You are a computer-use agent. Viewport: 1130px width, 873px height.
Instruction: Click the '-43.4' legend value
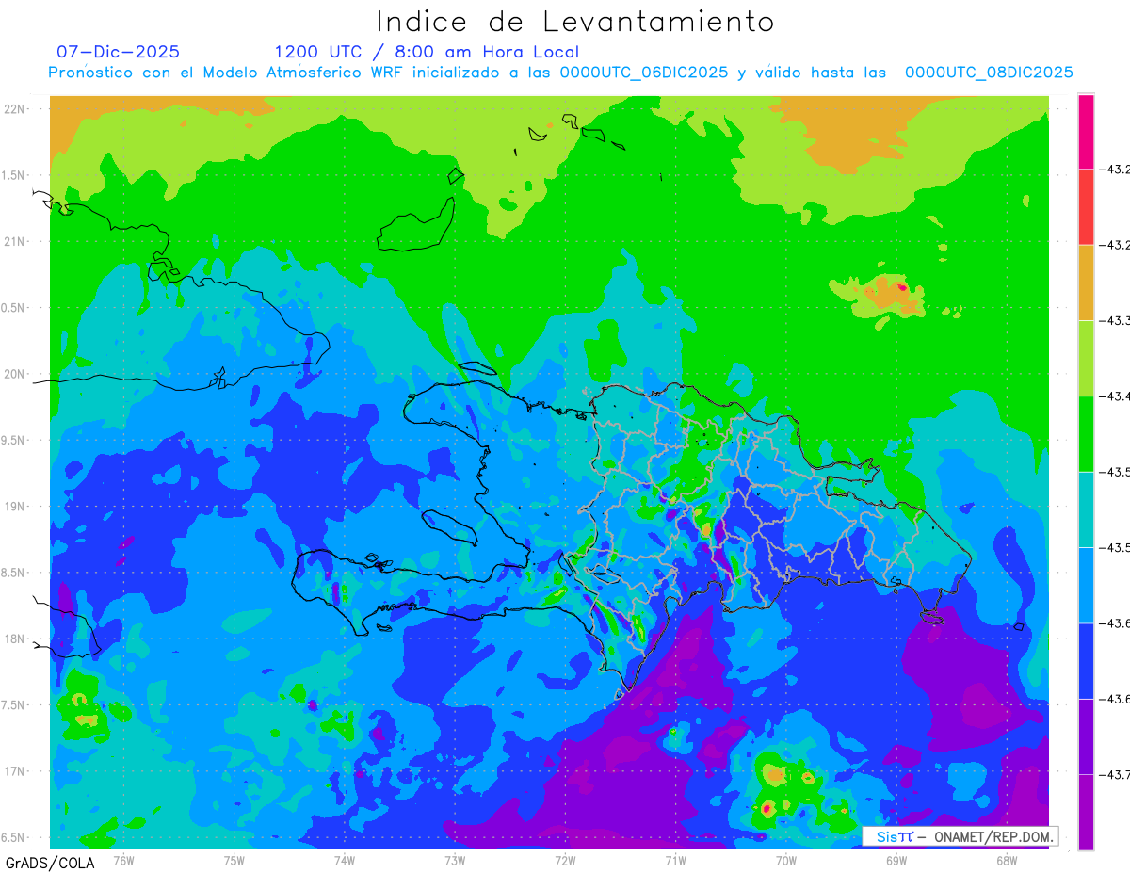1115,396
